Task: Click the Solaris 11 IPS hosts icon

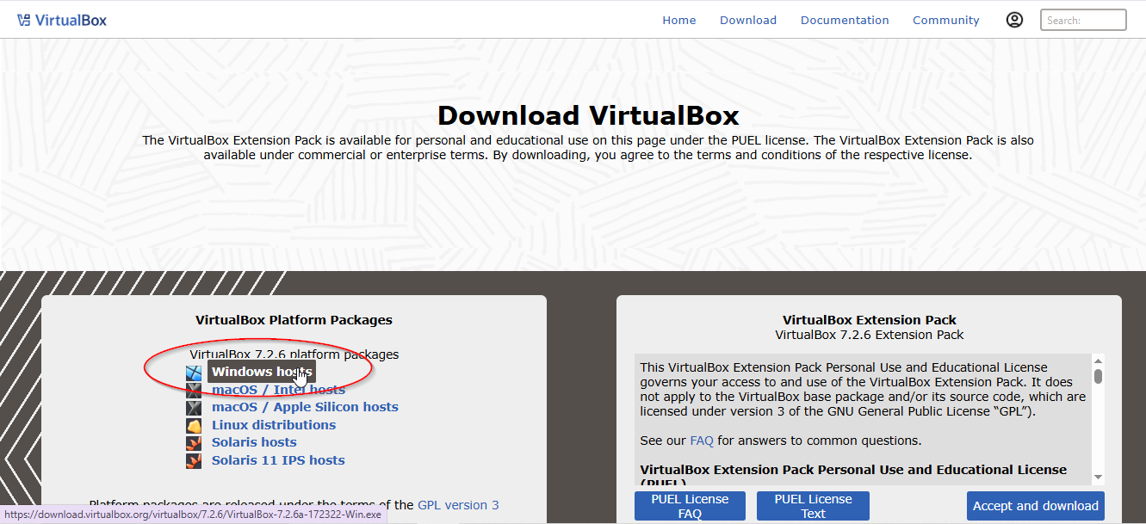Action: click(x=195, y=460)
